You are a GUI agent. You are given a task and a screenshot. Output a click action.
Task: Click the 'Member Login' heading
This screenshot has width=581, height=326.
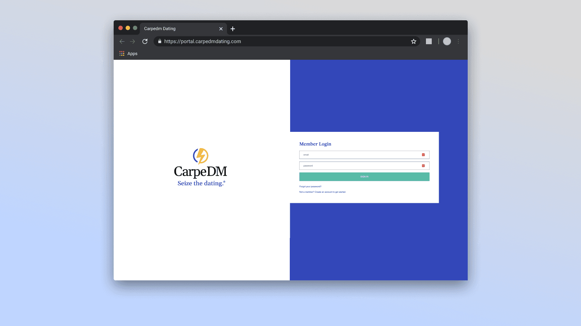point(315,144)
